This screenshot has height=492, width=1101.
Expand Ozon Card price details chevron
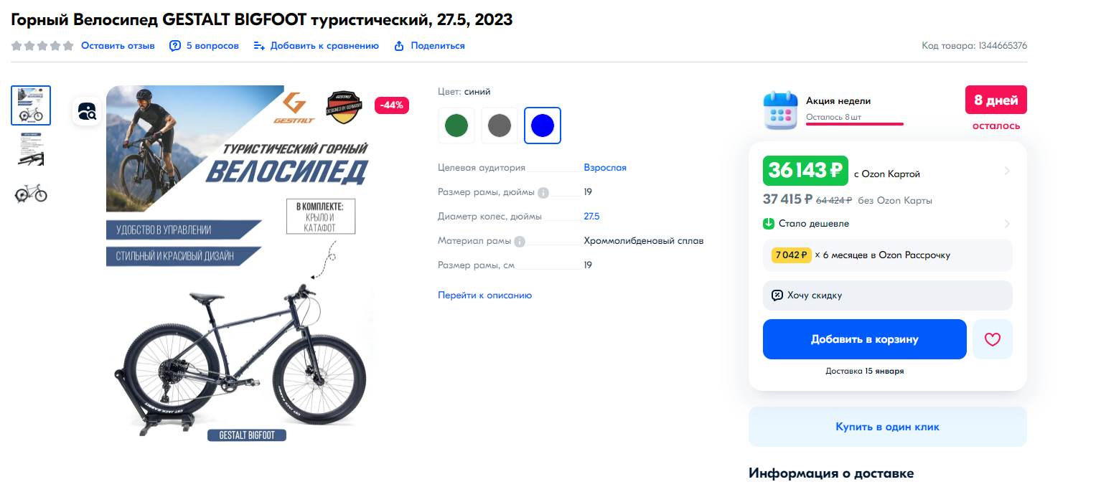[1007, 171]
